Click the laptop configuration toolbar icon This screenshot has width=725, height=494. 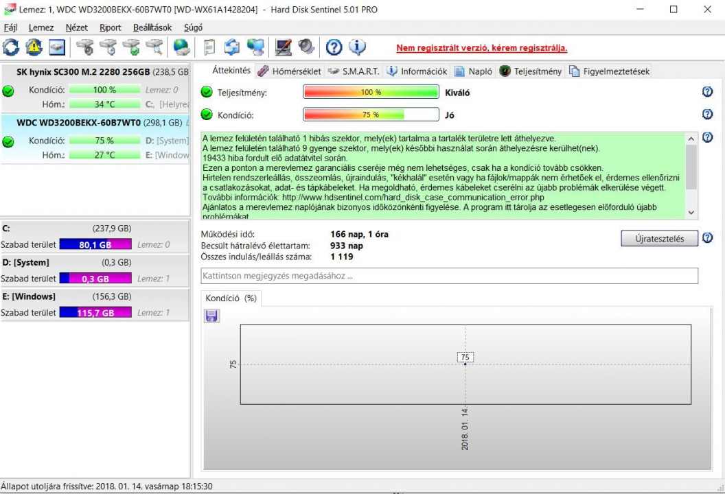coord(283,47)
